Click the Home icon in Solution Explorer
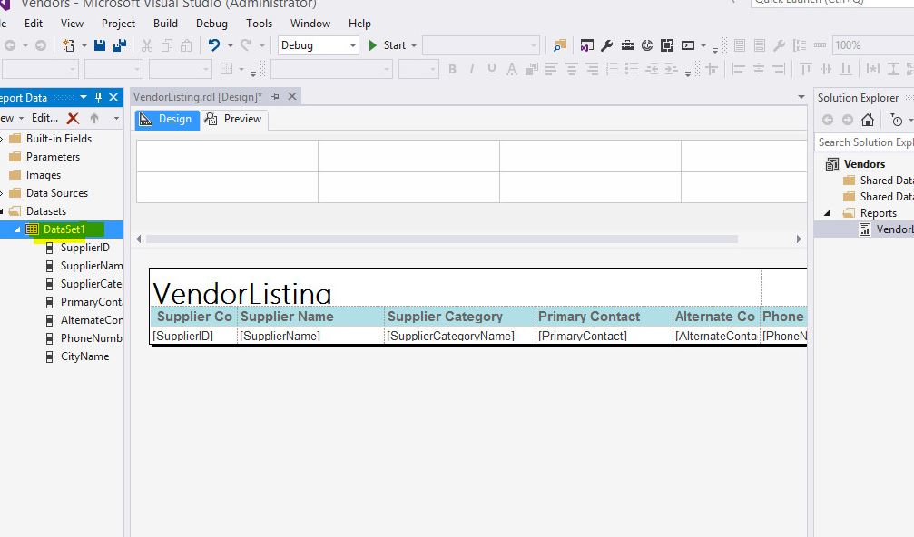Image resolution: width=914 pixels, height=537 pixels. 868,120
